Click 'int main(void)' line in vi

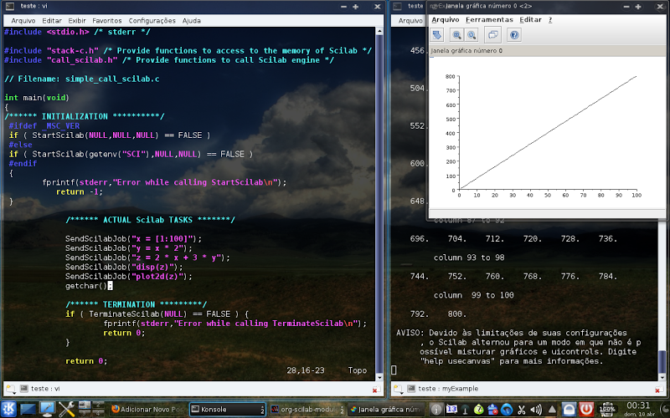coord(37,98)
